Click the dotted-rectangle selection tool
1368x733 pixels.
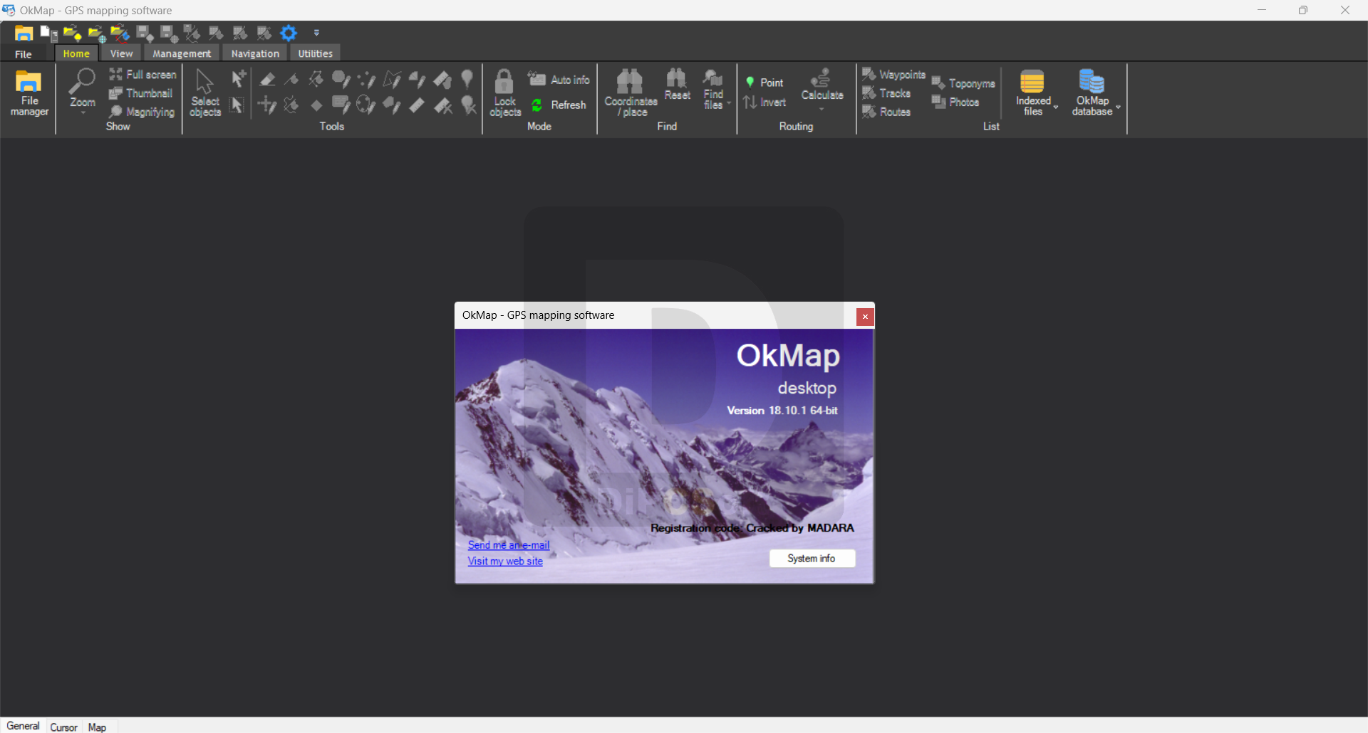(x=237, y=105)
